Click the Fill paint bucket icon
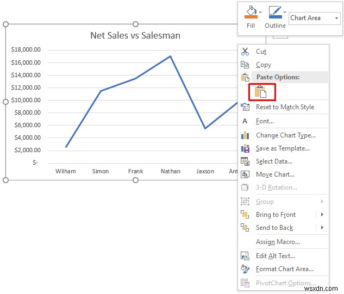The height and width of the screenshot is (294, 344). coord(251,10)
